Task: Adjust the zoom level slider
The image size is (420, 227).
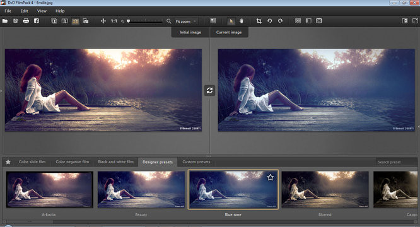Action: 145,21
